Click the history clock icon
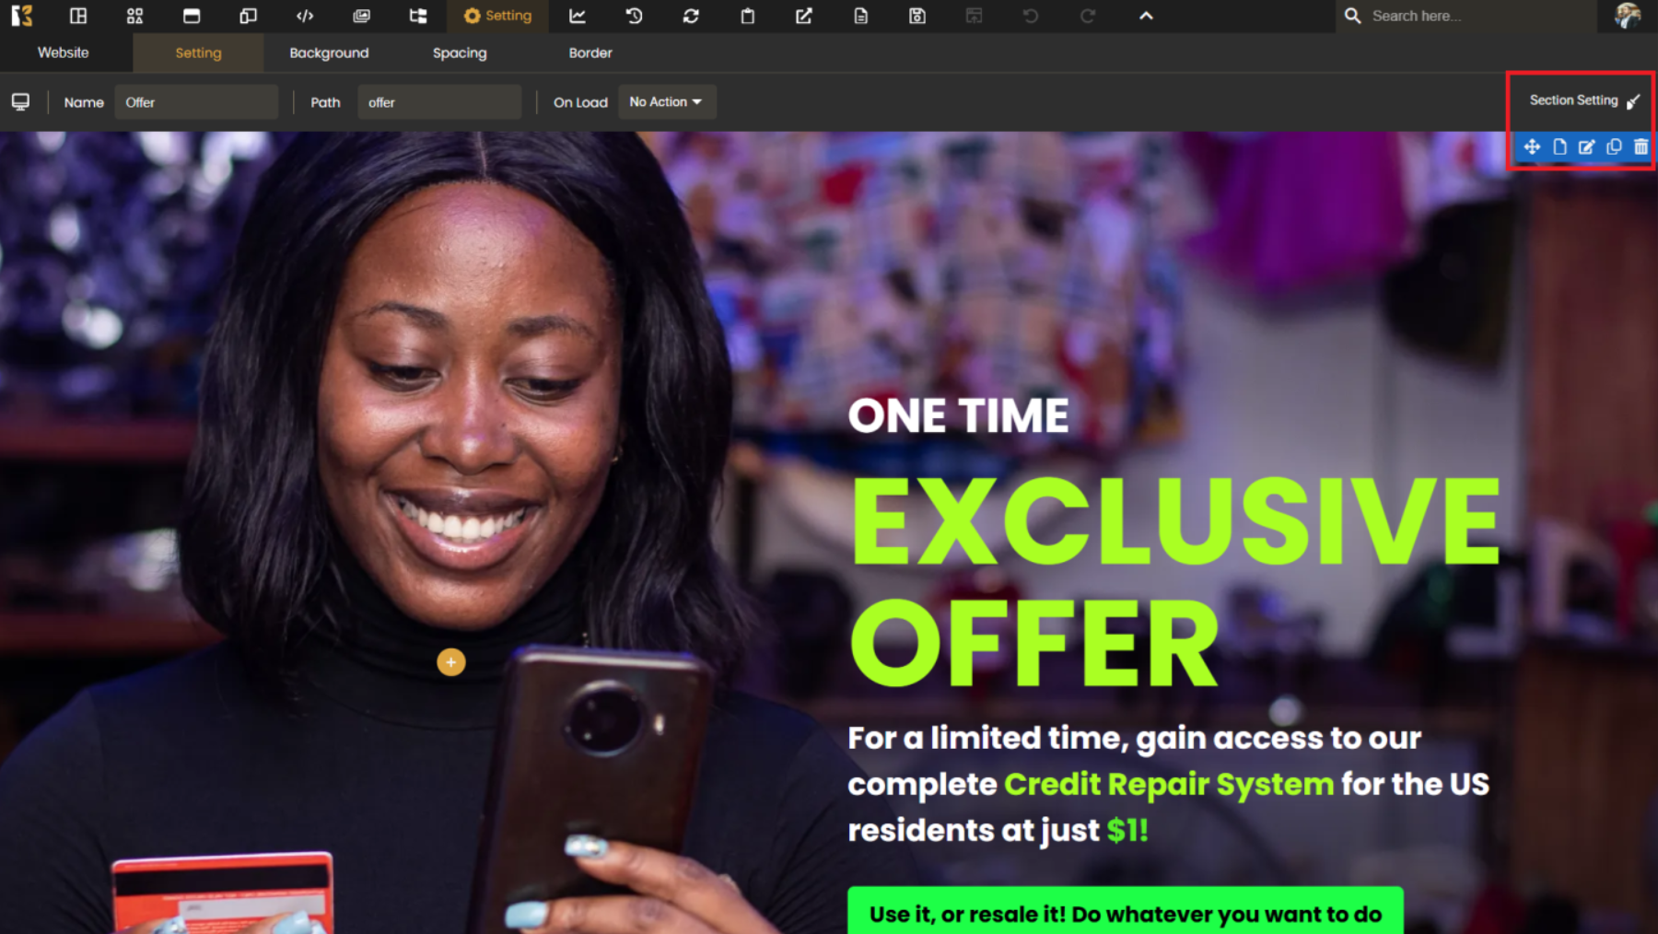1658x934 pixels. coord(635,16)
